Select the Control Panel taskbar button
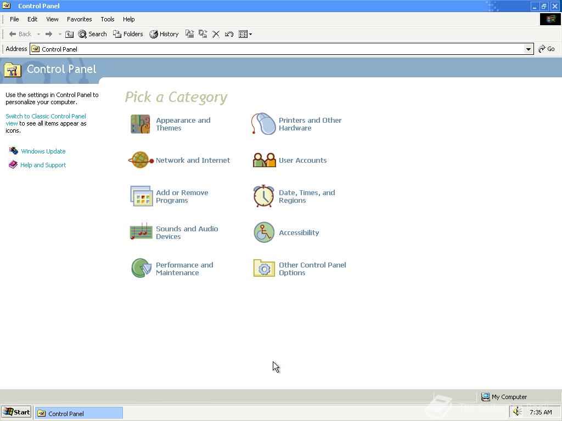Image resolution: width=562 pixels, height=421 pixels. 79,413
